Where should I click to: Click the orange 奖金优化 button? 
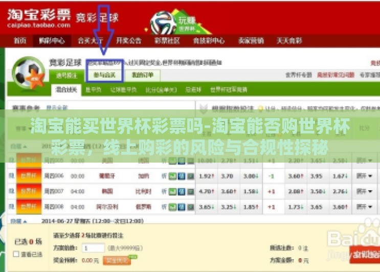pyautogui.click(x=117, y=260)
